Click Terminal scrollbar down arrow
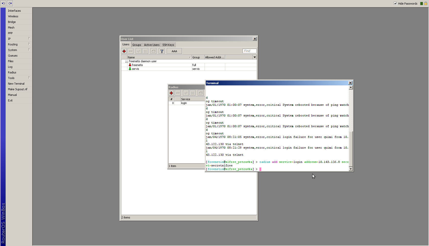 [351, 169]
